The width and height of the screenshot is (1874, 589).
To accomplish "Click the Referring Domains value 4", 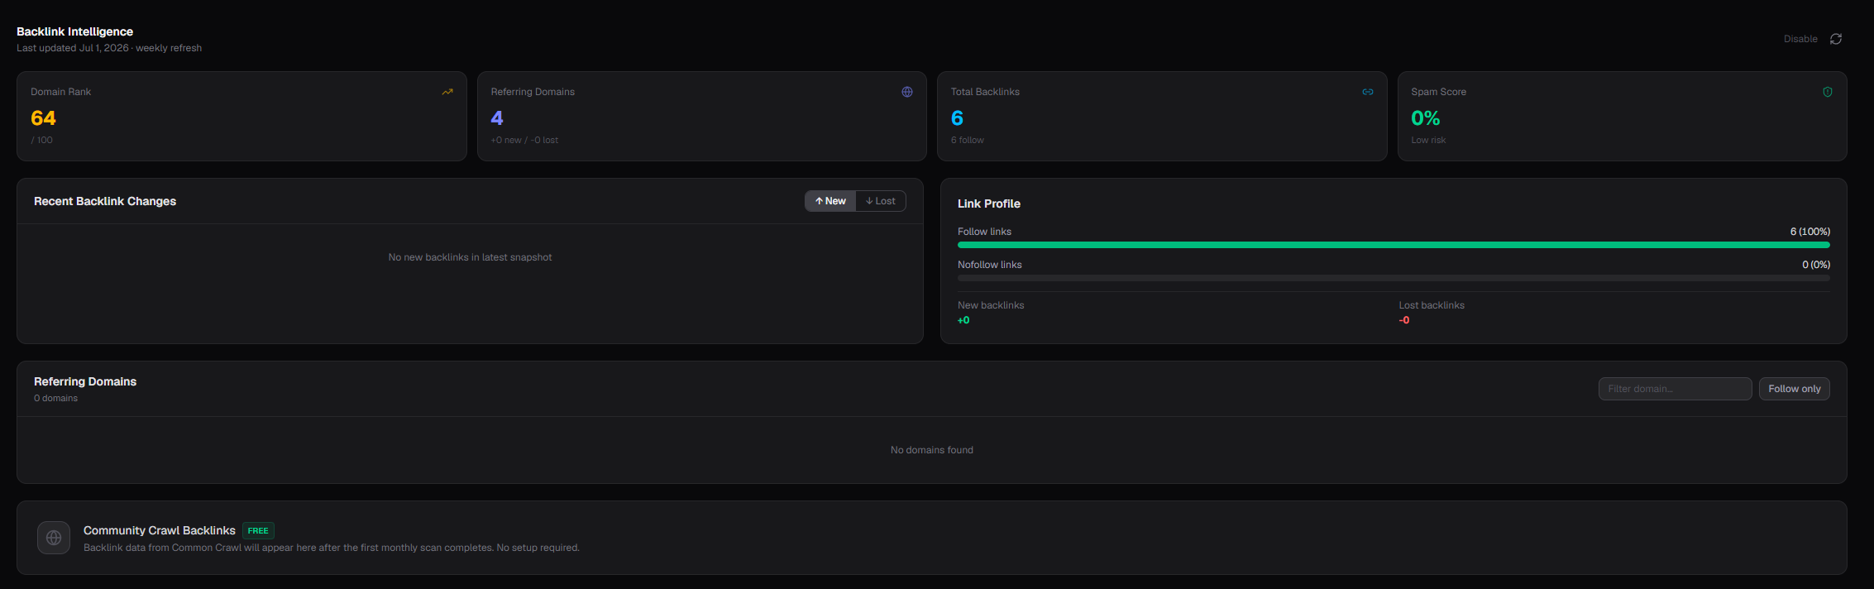I will [497, 118].
